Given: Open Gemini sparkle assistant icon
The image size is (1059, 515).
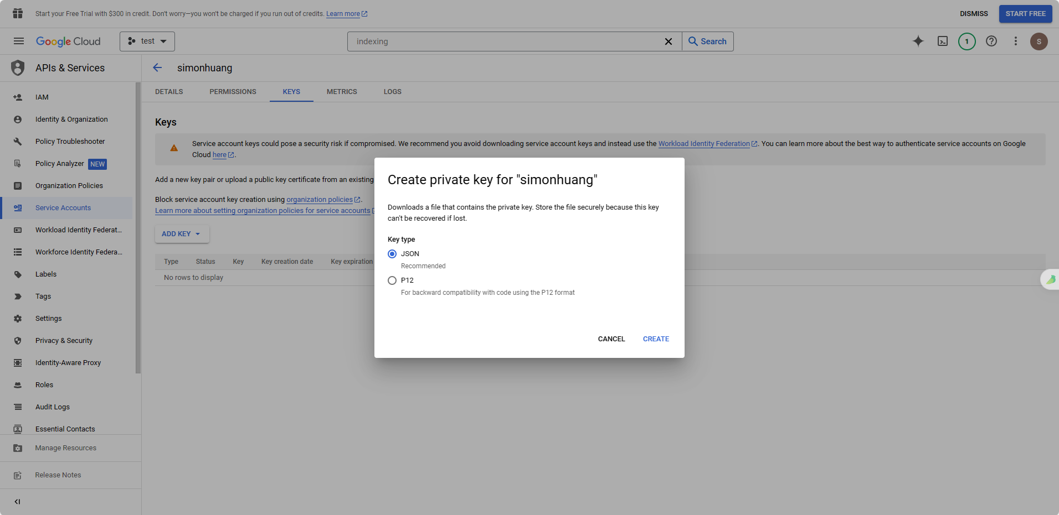Looking at the screenshot, I should pyautogui.click(x=918, y=41).
